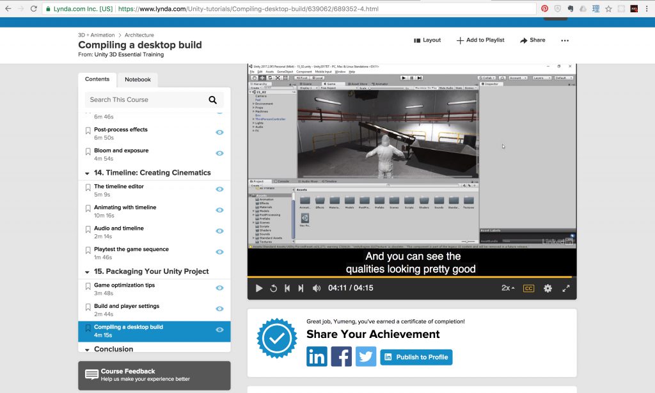Skip to the next video

click(x=301, y=288)
